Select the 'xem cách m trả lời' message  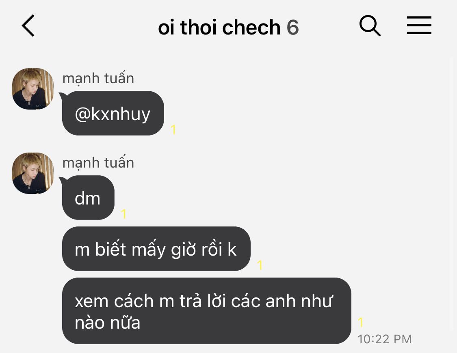(207, 311)
